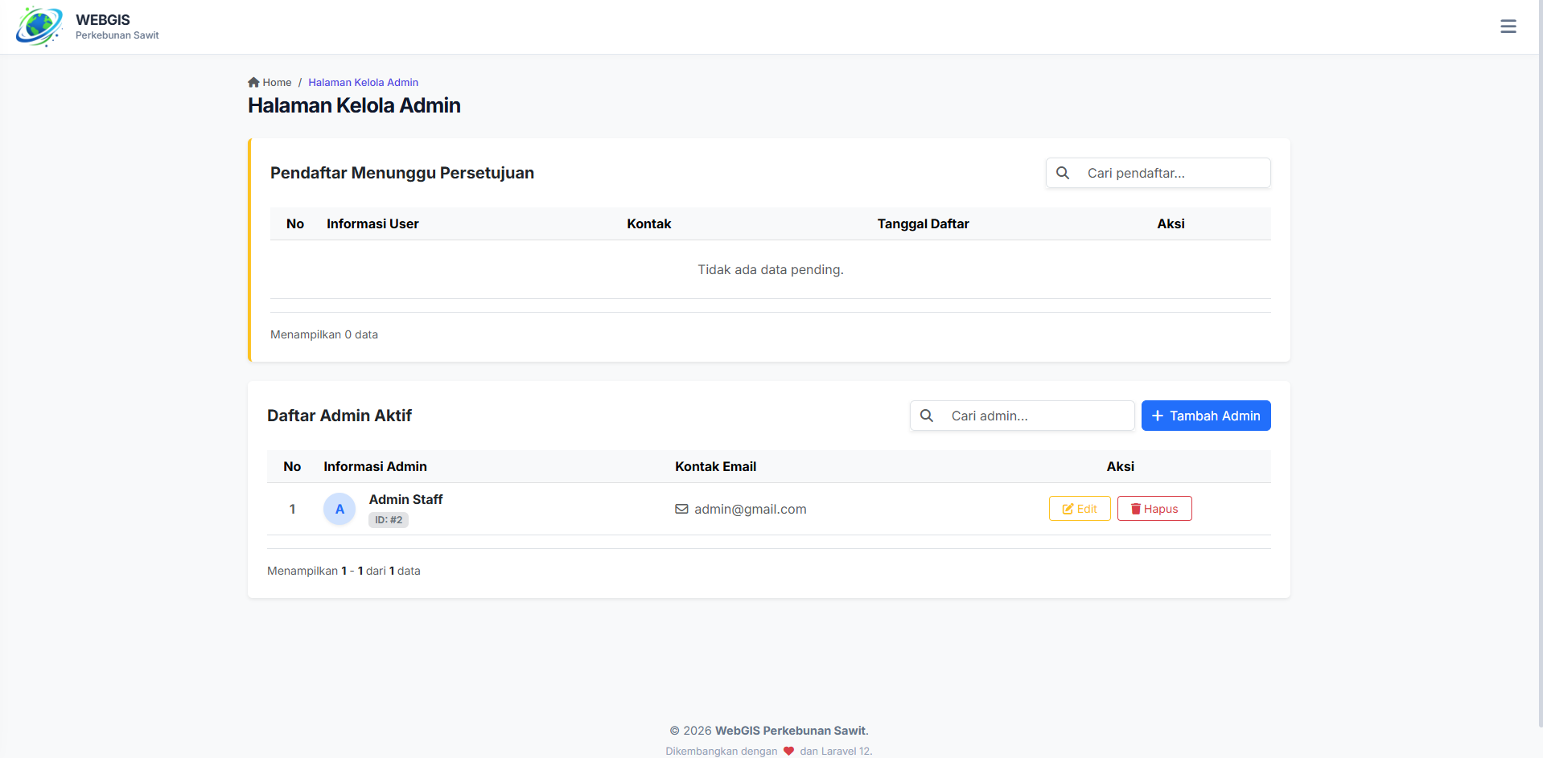Click the magnifier icon in pendaftar search
Viewport: 1543px width, 758px height.
tap(1063, 173)
